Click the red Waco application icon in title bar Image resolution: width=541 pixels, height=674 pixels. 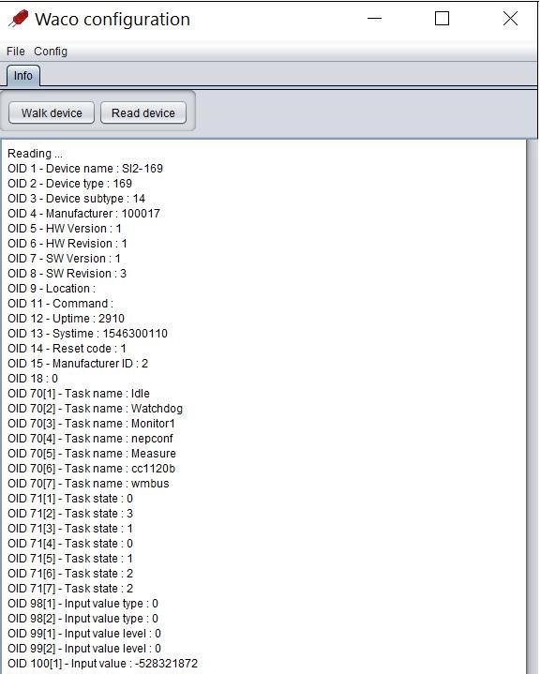point(19,19)
